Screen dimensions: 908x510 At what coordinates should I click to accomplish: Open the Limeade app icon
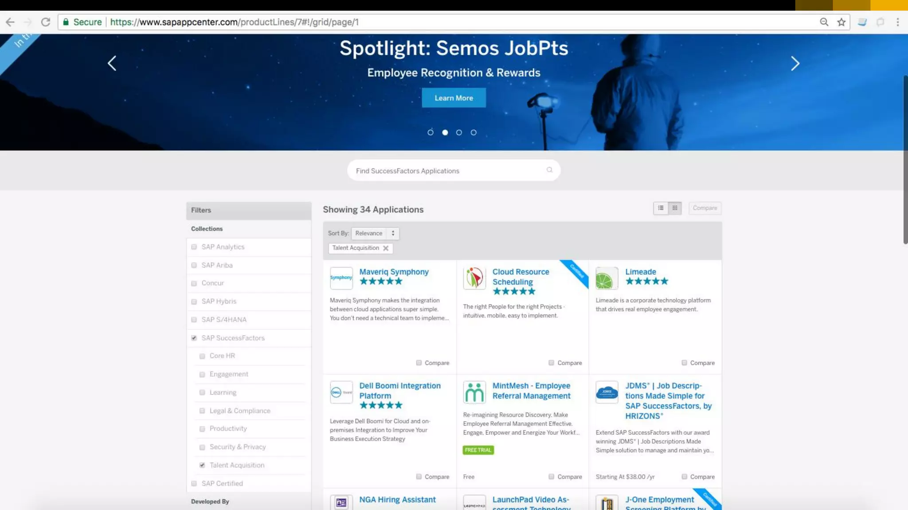[607, 278]
